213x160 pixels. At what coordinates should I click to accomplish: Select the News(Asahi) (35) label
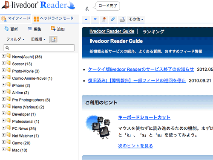(27, 57)
